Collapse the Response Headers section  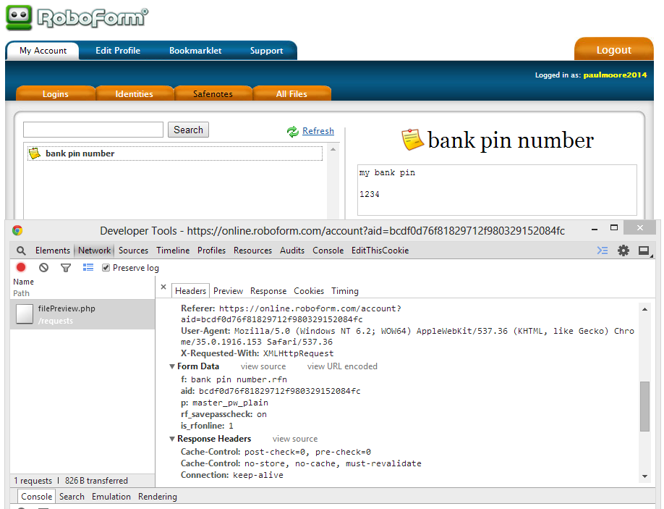tap(172, 439)
